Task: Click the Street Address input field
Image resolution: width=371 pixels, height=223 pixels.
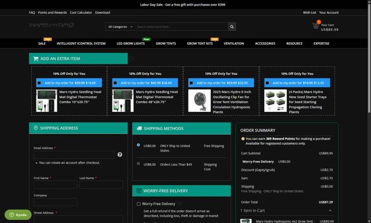Action: [x=78, y=219]
